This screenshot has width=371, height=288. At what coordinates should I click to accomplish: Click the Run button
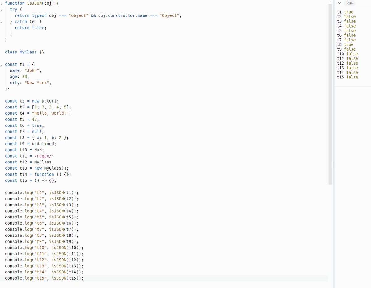click(350, 3)
